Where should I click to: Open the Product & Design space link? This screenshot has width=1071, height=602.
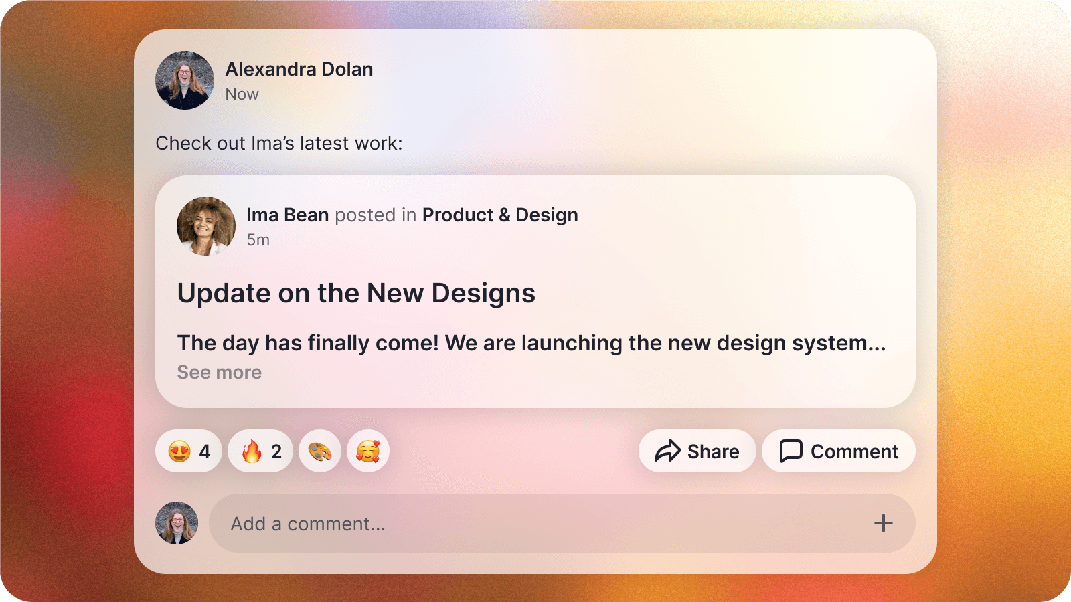pos(500,215)
